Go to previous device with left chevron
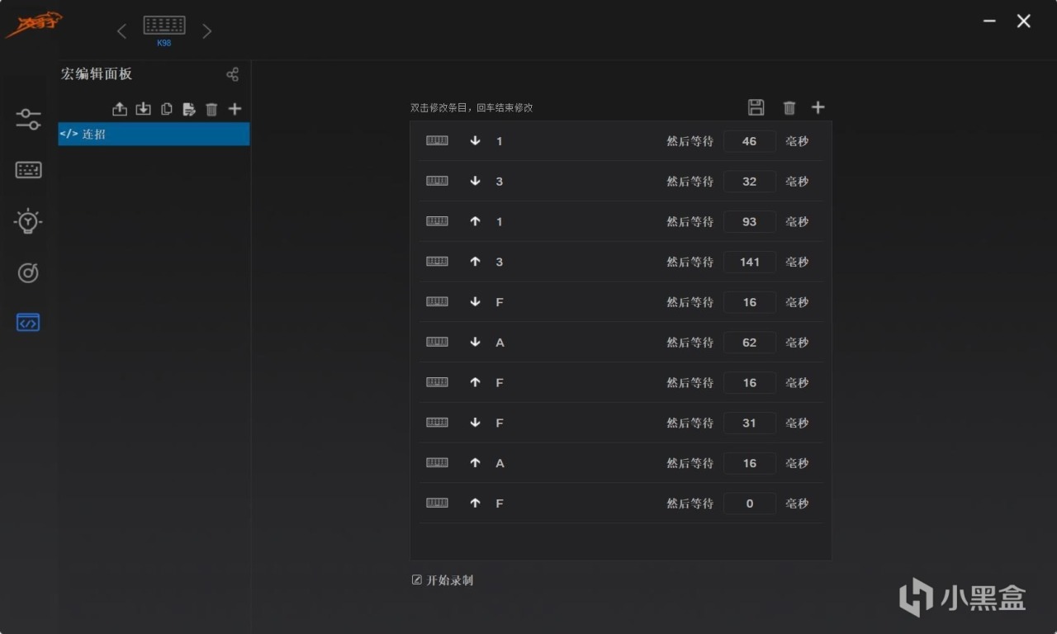This screenshot has height=634, width=1057. click(x=121, y=31)
